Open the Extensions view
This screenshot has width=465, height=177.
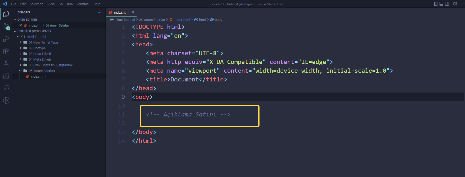click(x=6, y=51)
